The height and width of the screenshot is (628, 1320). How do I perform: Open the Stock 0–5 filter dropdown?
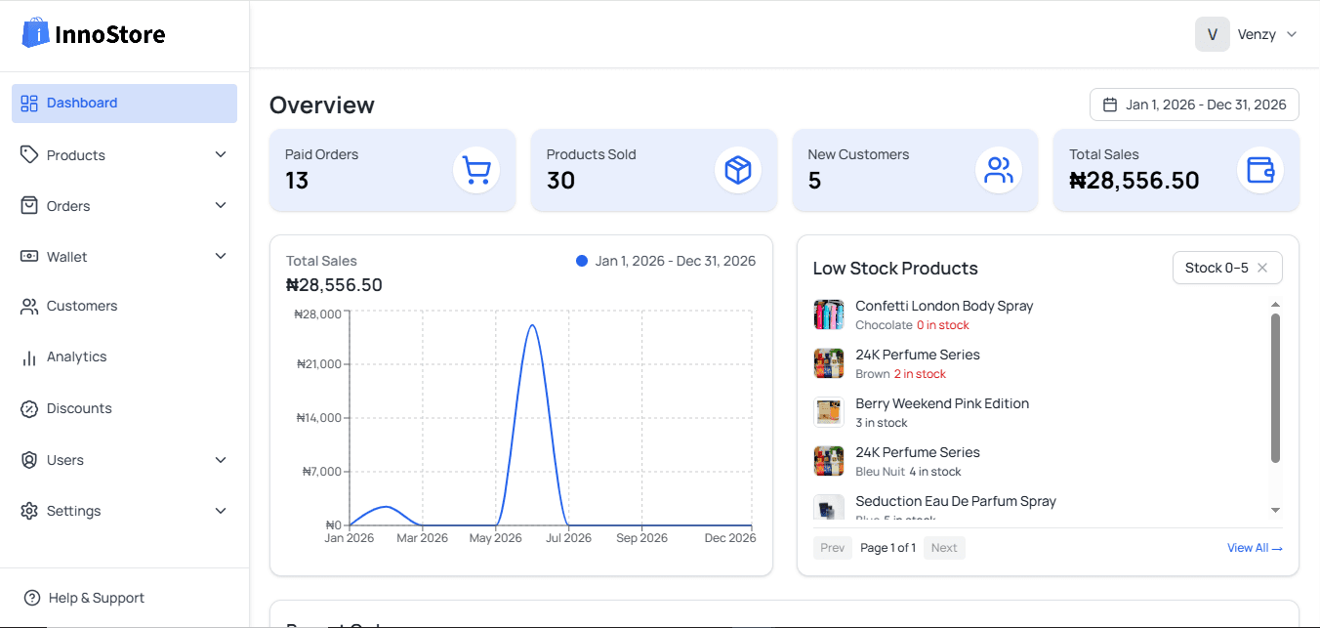1227,268
